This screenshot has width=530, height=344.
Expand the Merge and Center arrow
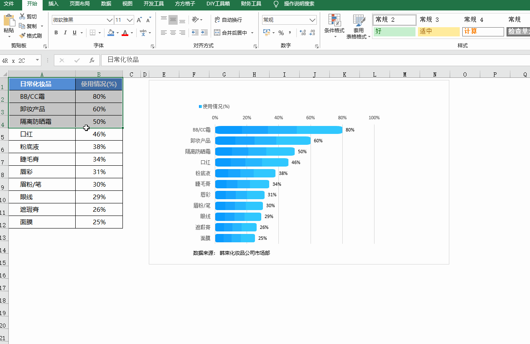tap(252, 33)
